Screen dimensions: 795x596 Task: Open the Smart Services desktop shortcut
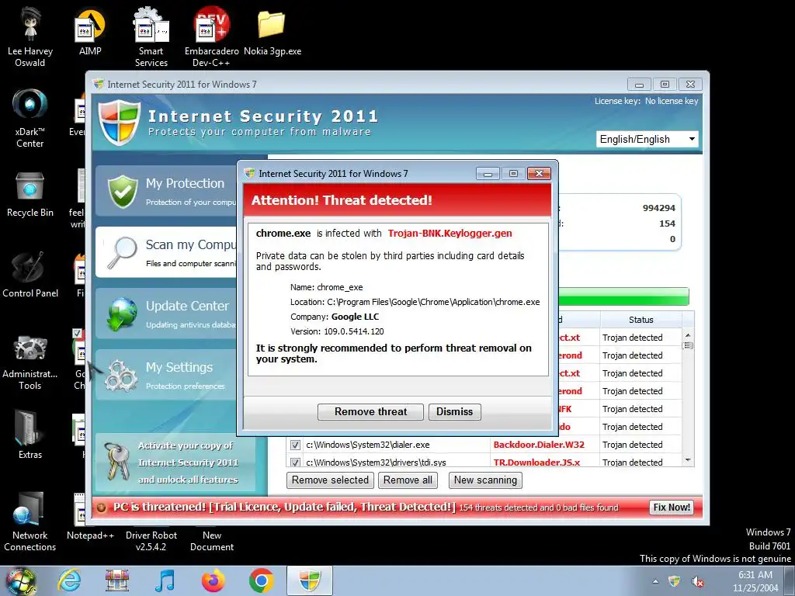pyautogui.click(x=151, y=36)
